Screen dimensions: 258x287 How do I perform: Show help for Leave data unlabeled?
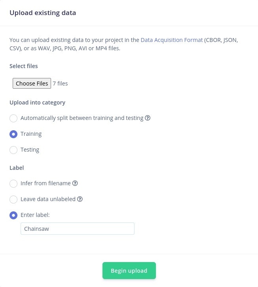pyautogui.click(x=80, y=199)
